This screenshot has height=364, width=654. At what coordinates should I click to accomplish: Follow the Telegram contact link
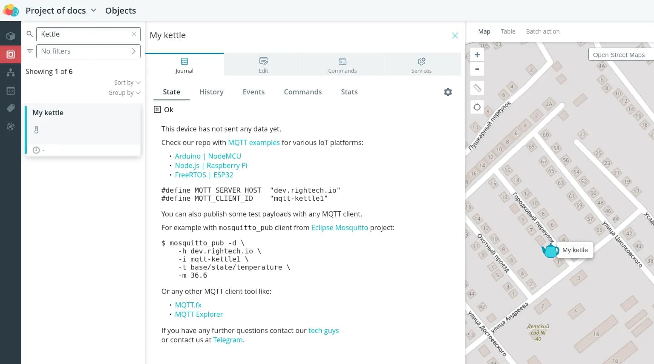tap(228, 340)
